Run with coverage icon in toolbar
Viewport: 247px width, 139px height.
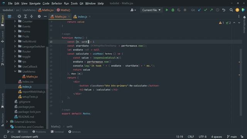click(179, 10)
